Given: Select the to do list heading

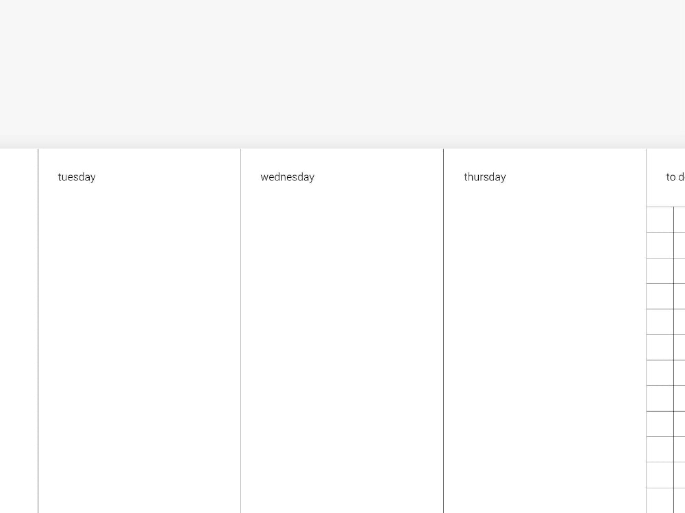Looking at the screenshot, I should [675, 177].
